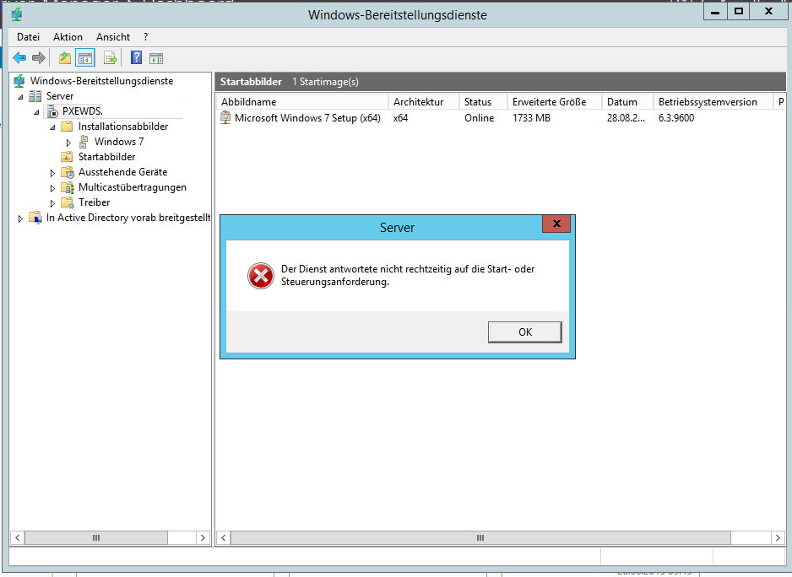Click the Back arrow toolbar icon

pyautogui.click(x=19, y=58)
